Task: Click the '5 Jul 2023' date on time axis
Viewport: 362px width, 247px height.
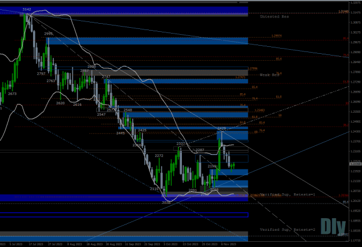Action: pos(16,244)
